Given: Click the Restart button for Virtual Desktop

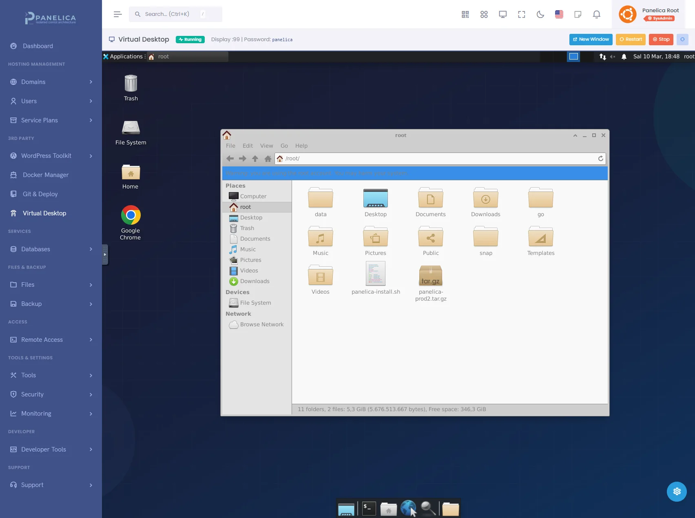Looking at the screenshot, I should [x=631, y=39].
